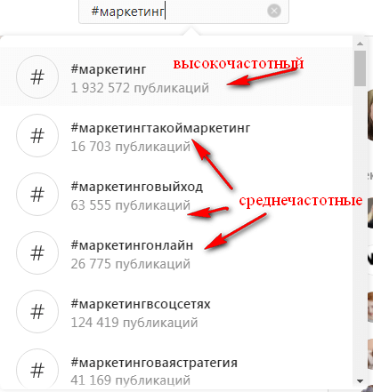Click hash icon beside #маркетингонлайн

(37, 252)
